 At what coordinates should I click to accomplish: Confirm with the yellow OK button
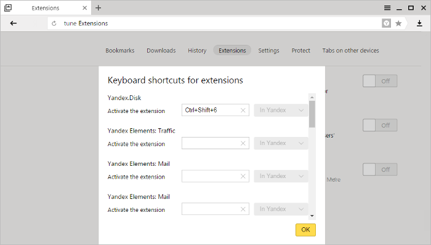pos(305,230)
